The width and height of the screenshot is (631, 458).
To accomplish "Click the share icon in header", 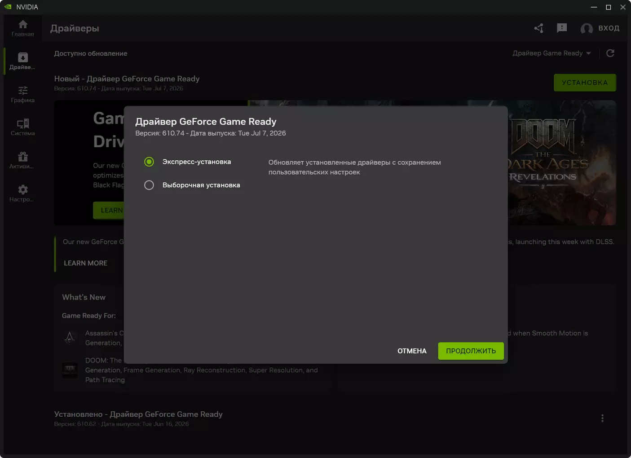I will (x=538, y=28).
